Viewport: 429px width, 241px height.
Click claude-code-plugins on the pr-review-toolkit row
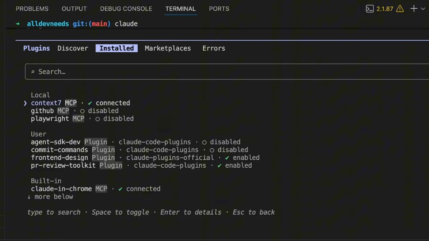pos(170,165)
